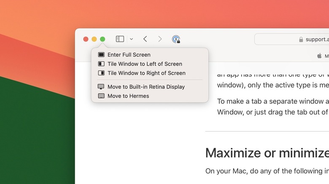Viewport: 329px width, 184px height.
Task: Expand the chevron beside the sidebar button
Action: pyautogui.click(x=131, y=39)
